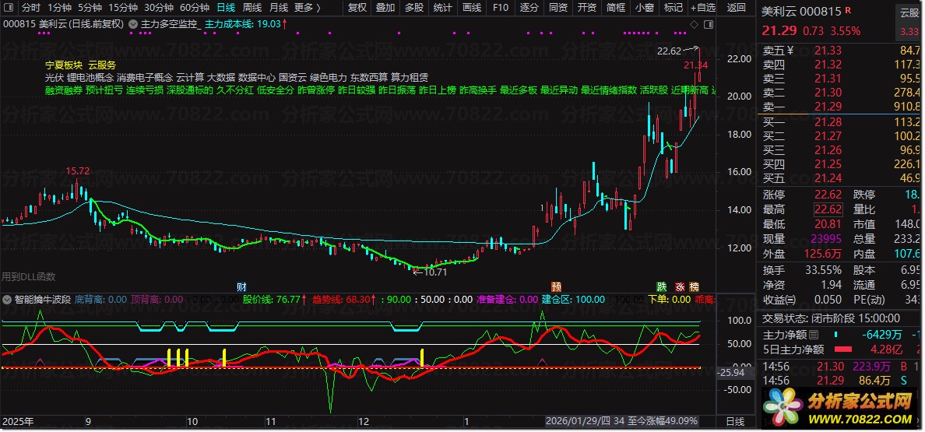This screenshot has width=925, height=432.
Task: Click the 宁夏板块 sector label
Action: click(65, 65)
